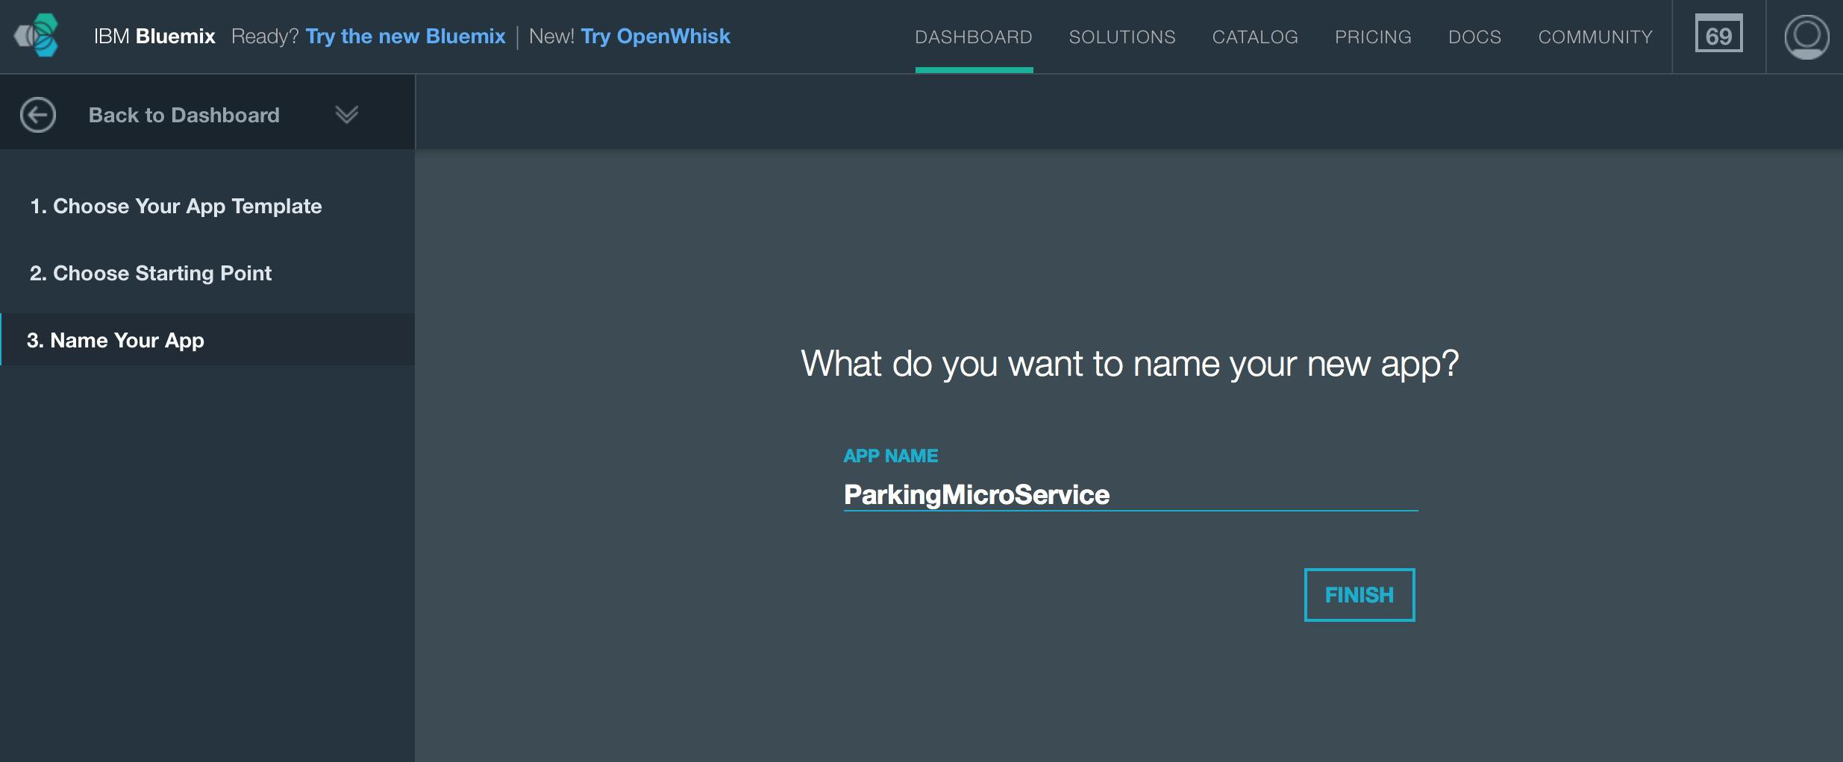This screenshot has width=1843, height=762.
Task: Click the IBM Bluemix brand name
Action: (154, 36)
